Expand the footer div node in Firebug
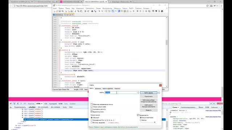Screen dimensions: 232x130 tap(16, 126)
